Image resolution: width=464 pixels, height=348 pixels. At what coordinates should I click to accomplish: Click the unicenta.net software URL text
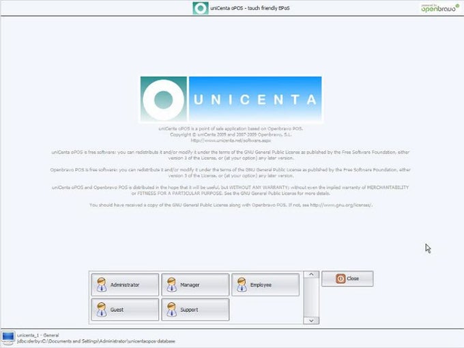click(x=231, y=141)
